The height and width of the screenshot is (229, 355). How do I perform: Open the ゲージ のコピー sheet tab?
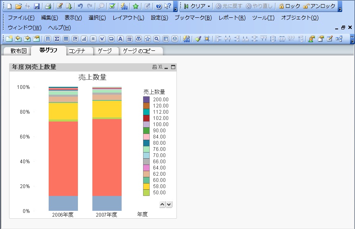[139, 51]
